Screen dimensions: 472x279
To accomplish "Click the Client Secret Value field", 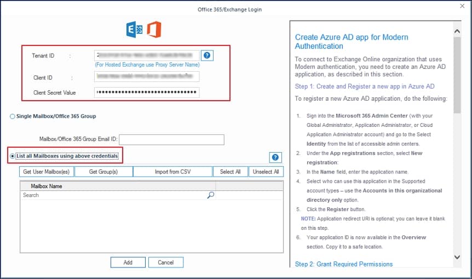I will [147, 92].
